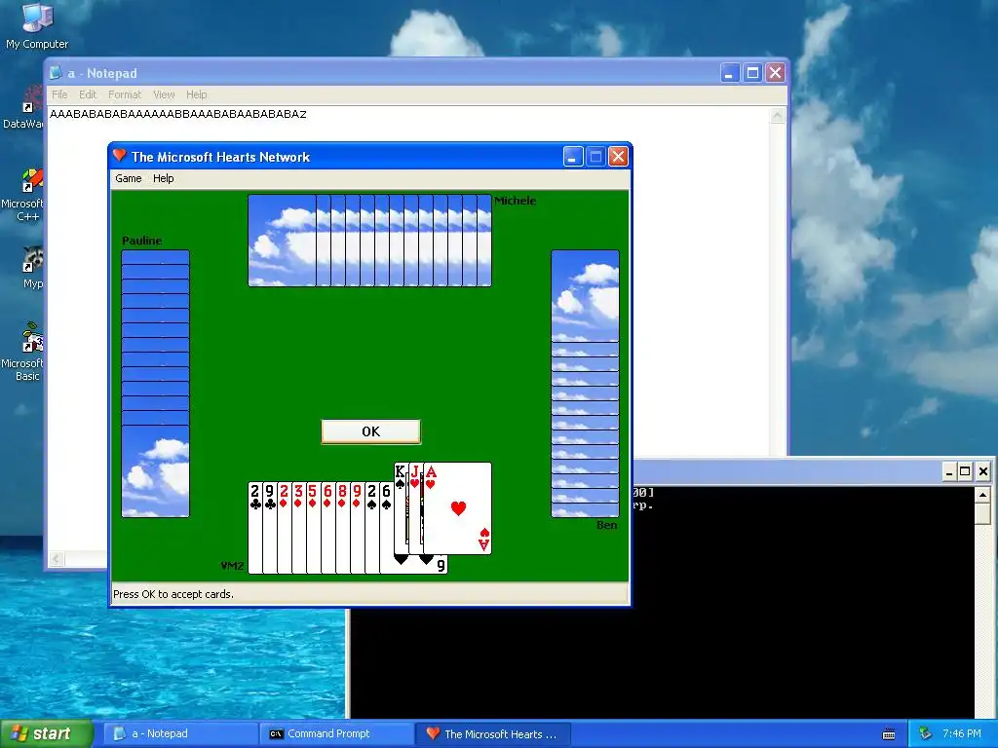Pick the 9 of clubs card
998x748 pixels.
click(x=270, y=528)
